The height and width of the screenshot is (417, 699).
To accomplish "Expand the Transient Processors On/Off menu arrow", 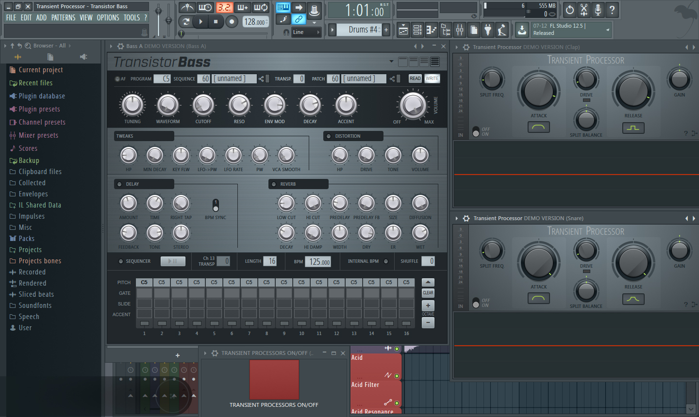I will tap(206, 353).
